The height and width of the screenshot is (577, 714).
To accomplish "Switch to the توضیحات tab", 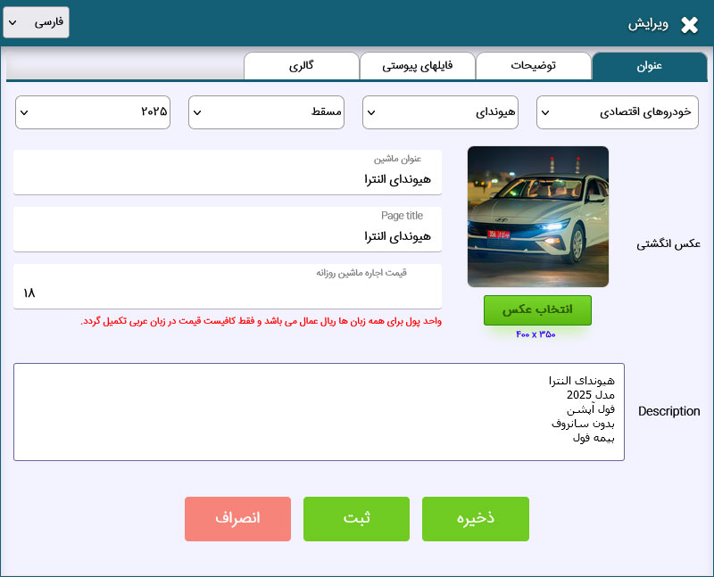I will [533, 66].
